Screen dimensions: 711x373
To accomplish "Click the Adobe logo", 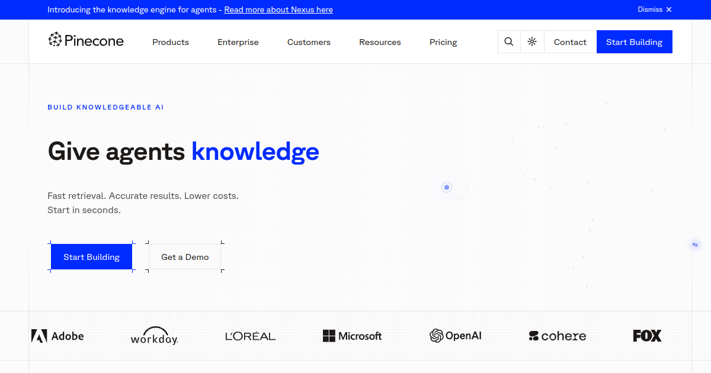I will [57, 336].
